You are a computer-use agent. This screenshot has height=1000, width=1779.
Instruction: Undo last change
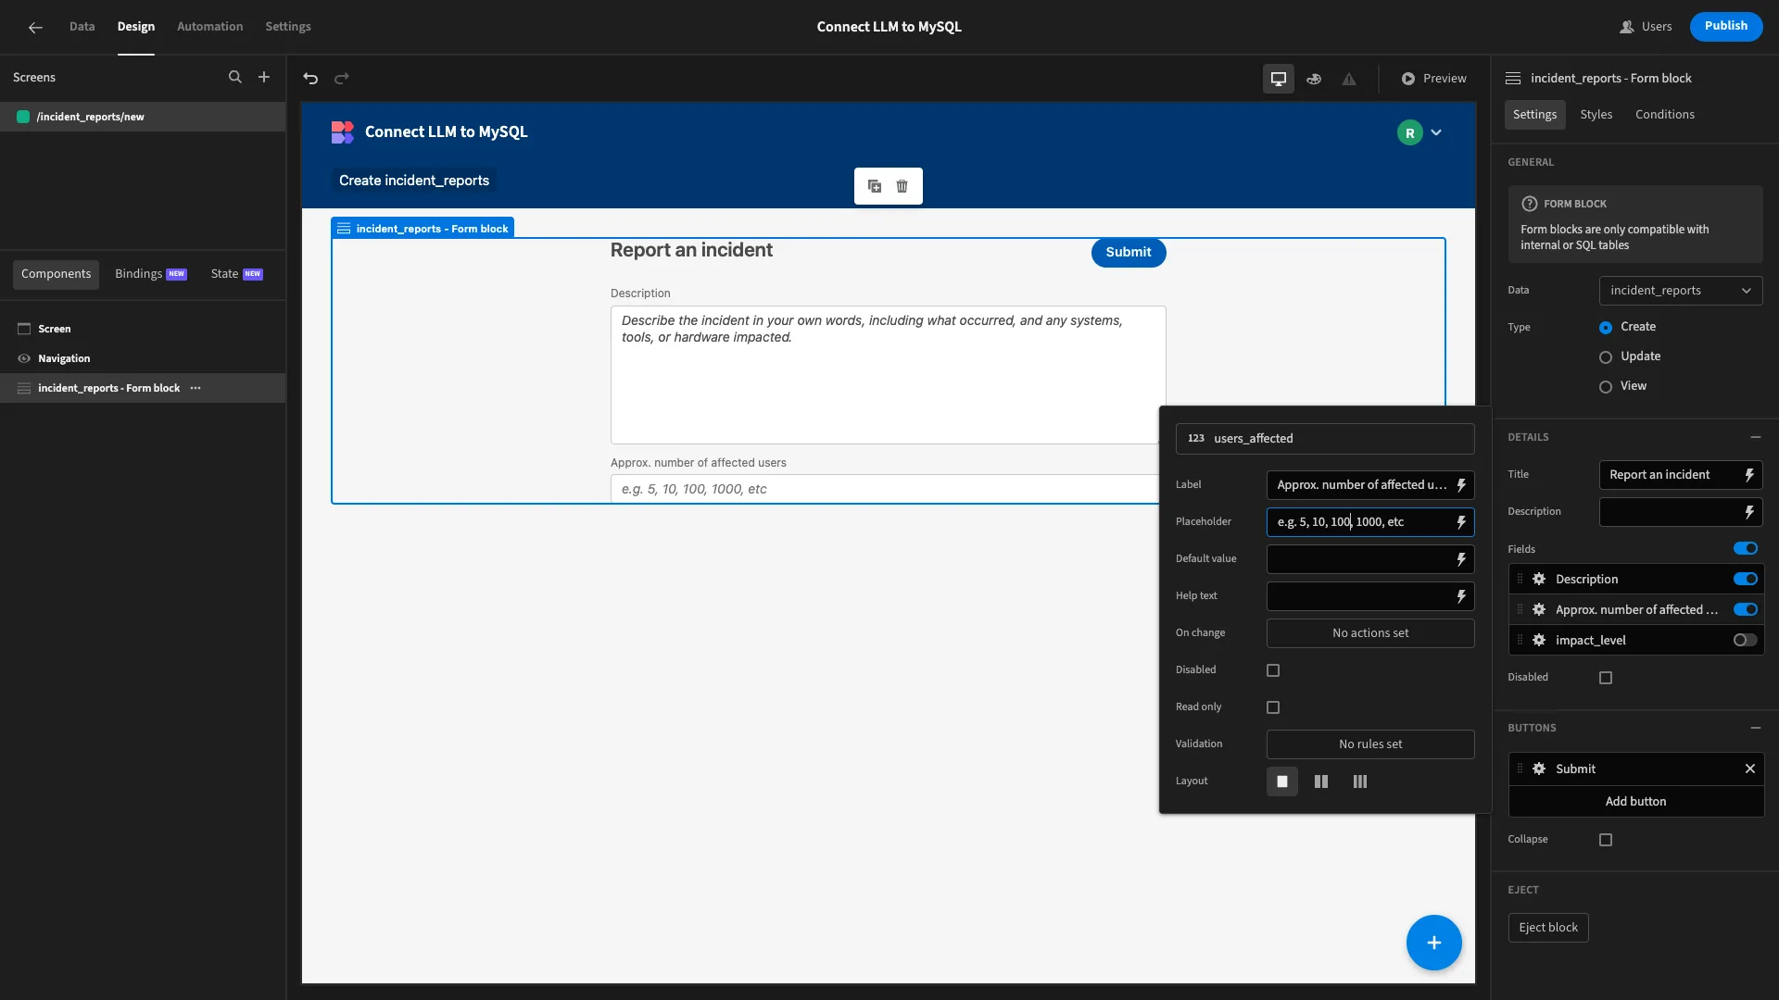point(310,79)
